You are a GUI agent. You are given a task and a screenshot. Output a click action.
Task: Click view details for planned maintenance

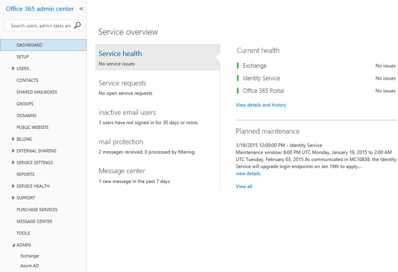pyautogui.click(x=248, y=174)
